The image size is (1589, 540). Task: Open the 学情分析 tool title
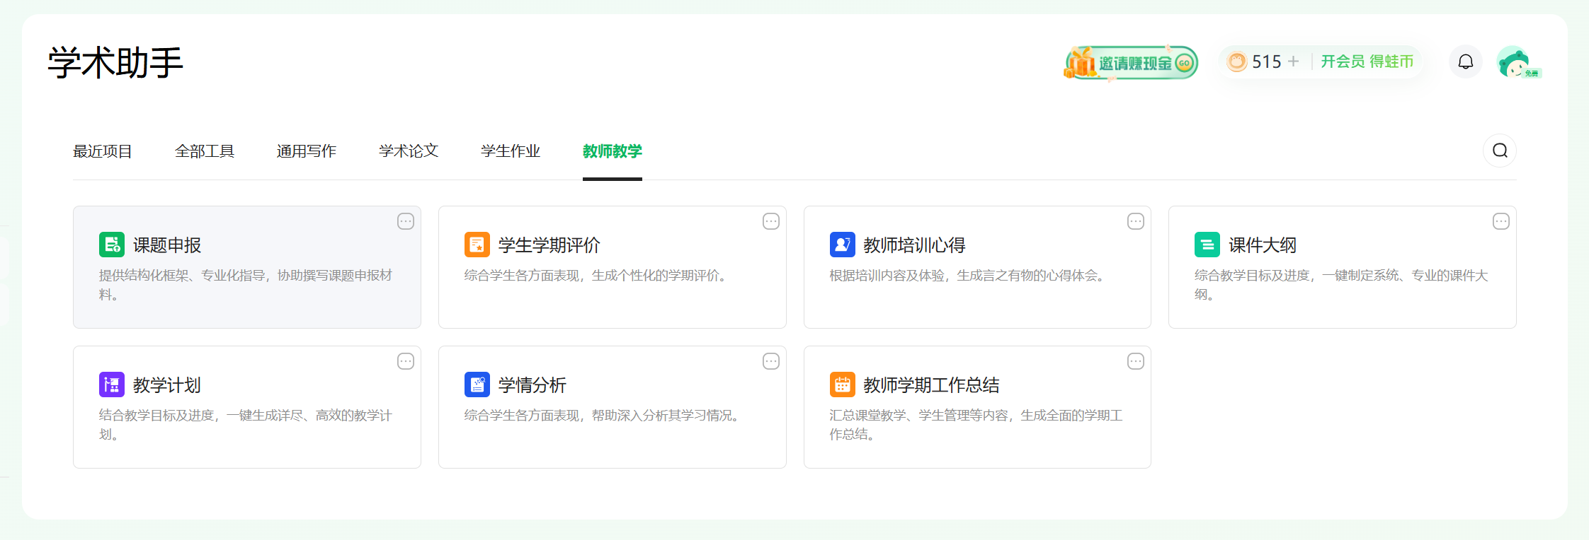(532, 385)
